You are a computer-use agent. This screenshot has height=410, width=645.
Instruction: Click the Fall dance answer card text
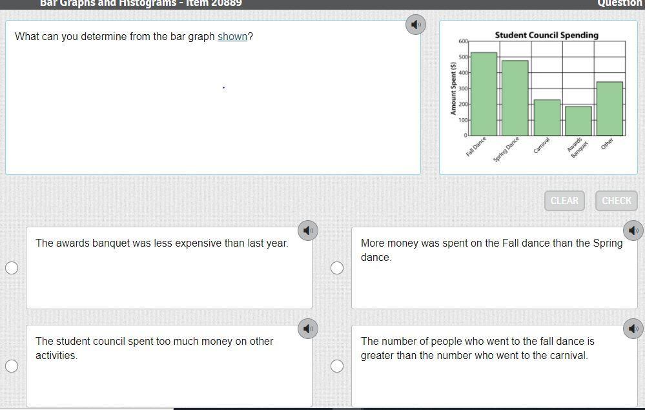[x=491, y=250]
